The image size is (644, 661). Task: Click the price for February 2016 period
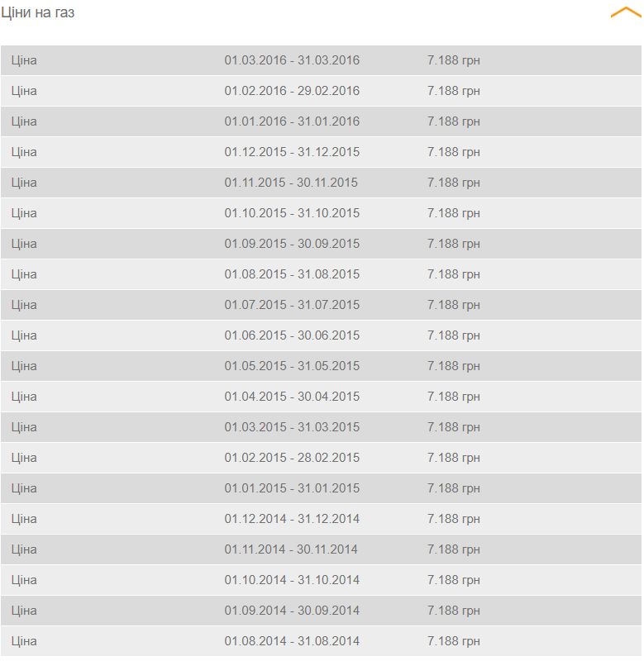tap(453, 91)
